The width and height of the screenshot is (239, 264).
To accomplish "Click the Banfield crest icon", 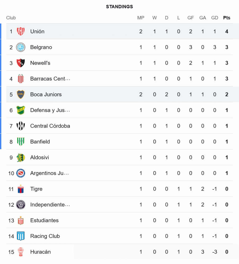I will pos(21,142).
